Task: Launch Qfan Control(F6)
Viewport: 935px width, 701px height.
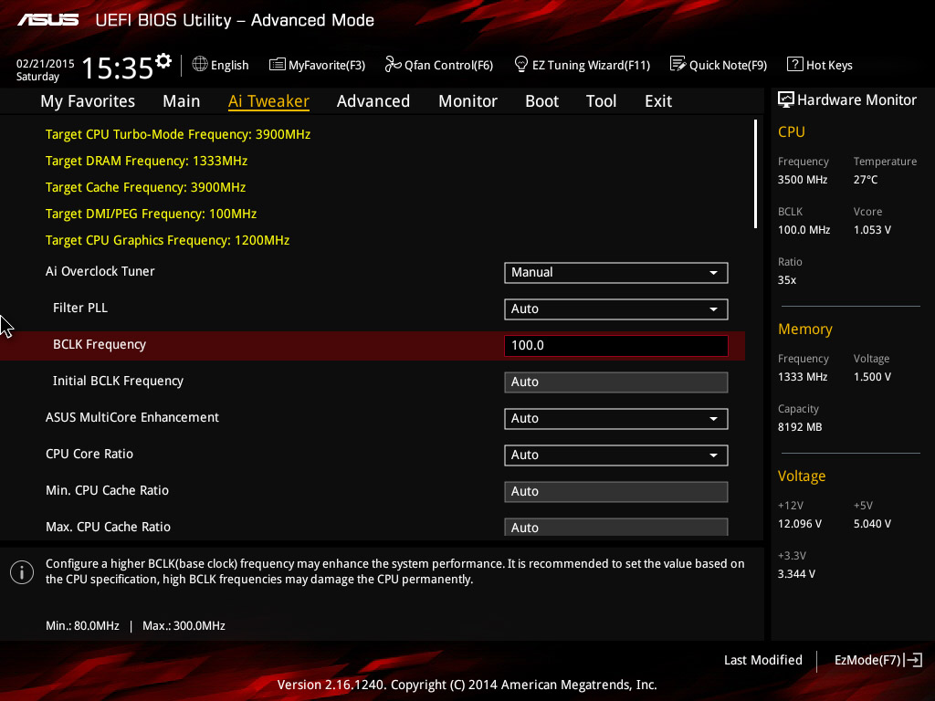Action: tap(449, 65)
